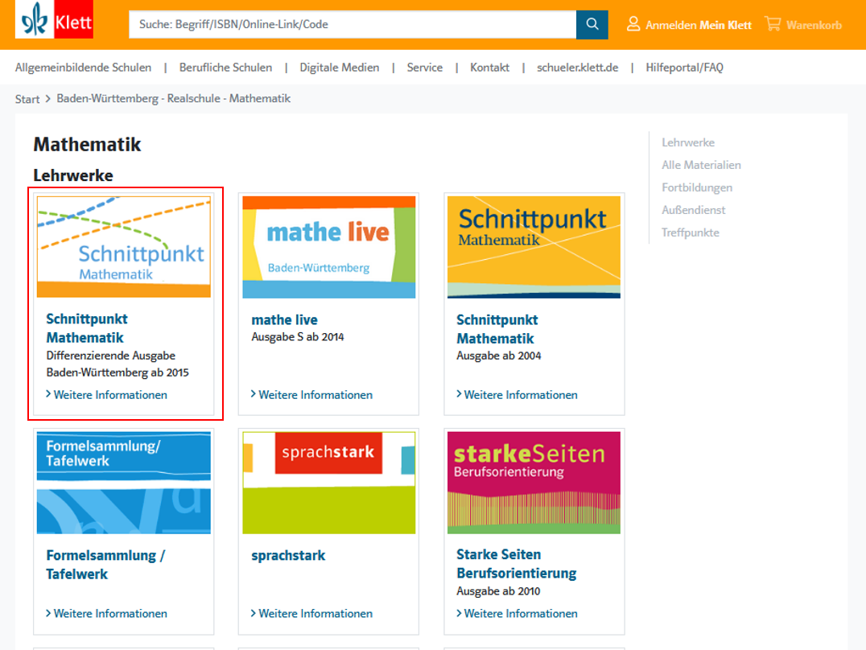Jump to Alle Materialien in the sidebar

701,165
